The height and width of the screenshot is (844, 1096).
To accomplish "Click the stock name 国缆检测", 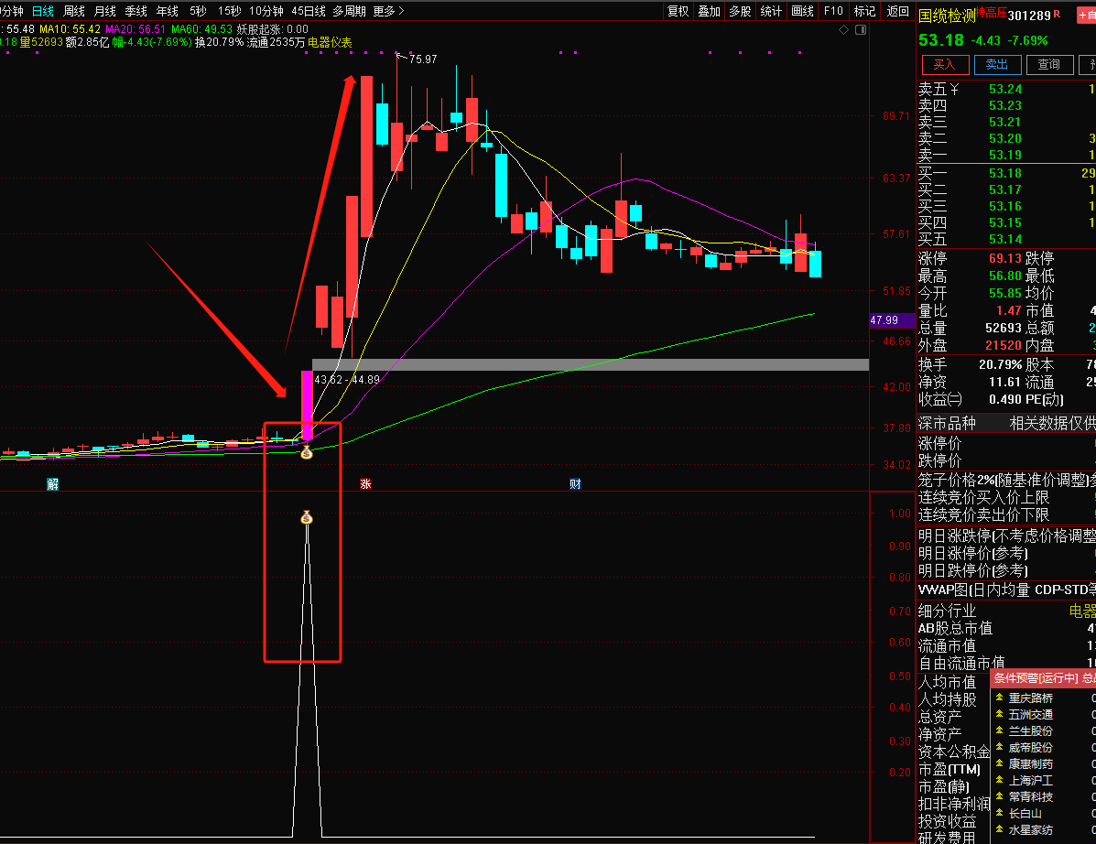I will point(947,16).
